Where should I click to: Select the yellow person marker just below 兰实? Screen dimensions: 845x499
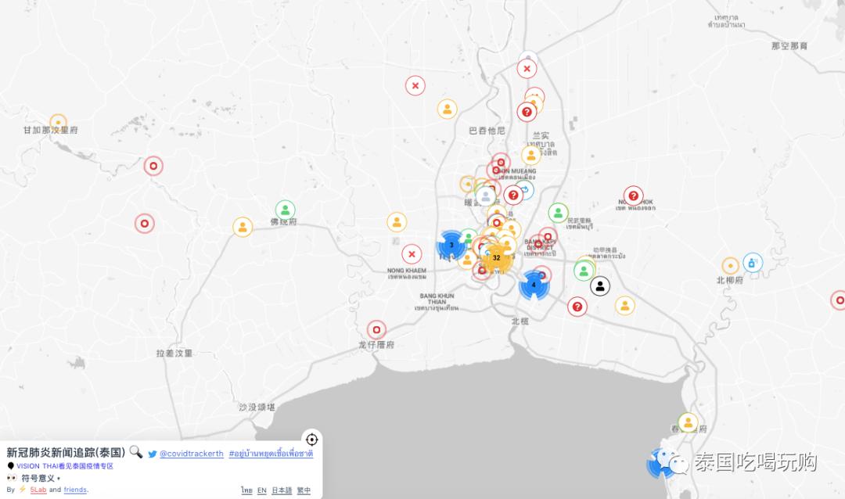530,155
